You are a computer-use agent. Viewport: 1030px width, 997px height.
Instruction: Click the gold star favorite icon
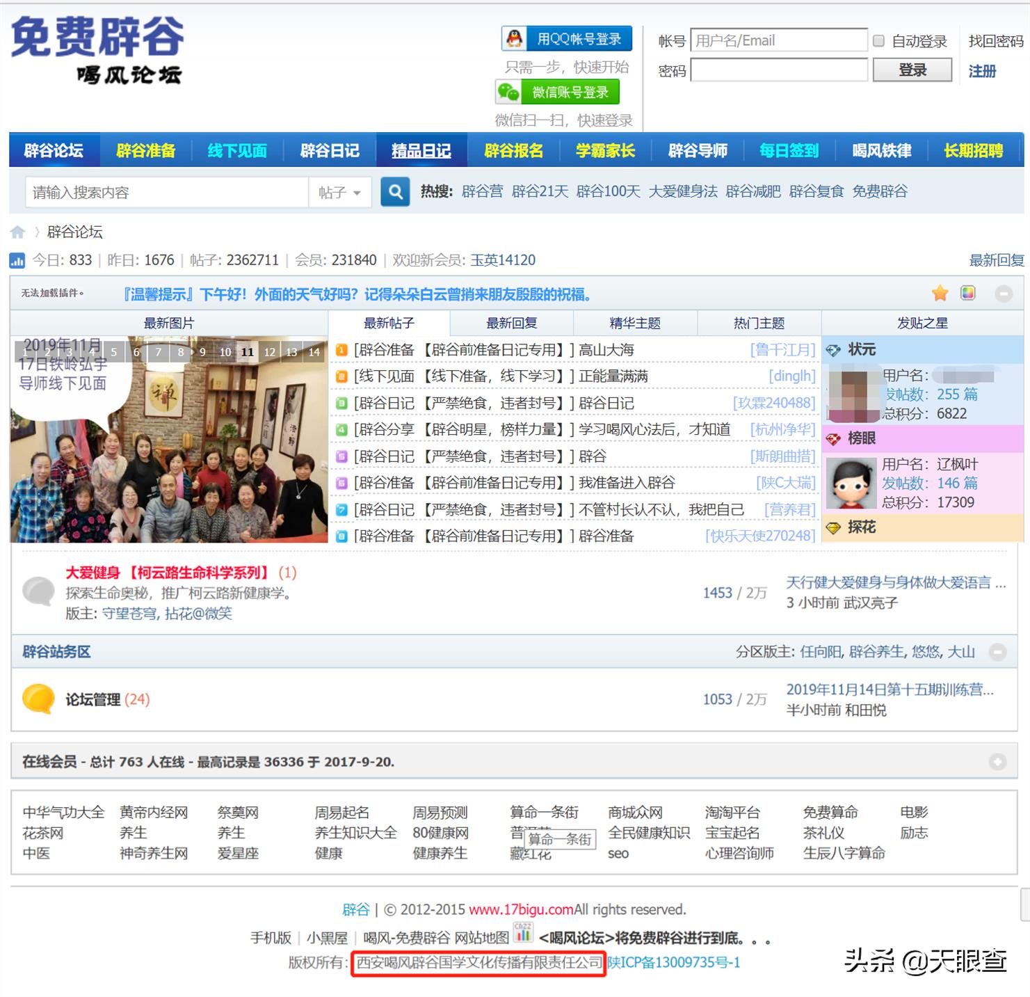click(940, 294)
